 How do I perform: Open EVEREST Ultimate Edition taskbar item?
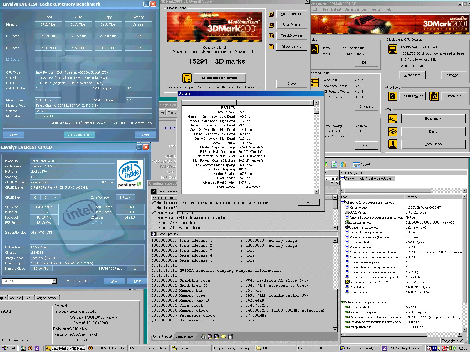[108, 348]
